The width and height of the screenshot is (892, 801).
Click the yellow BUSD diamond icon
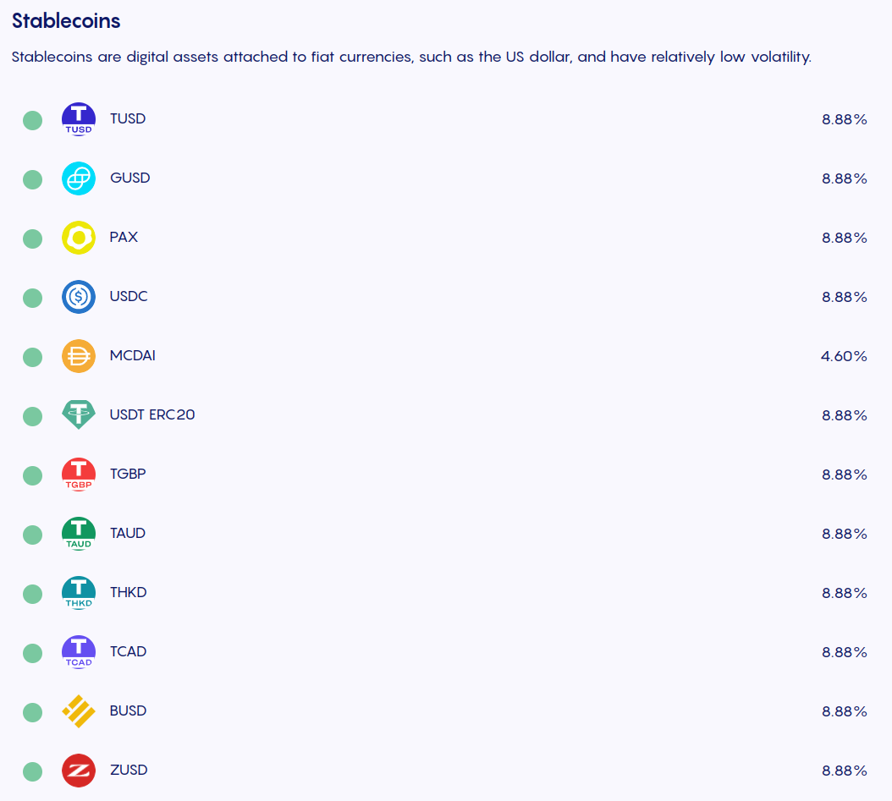coord(79,711)
